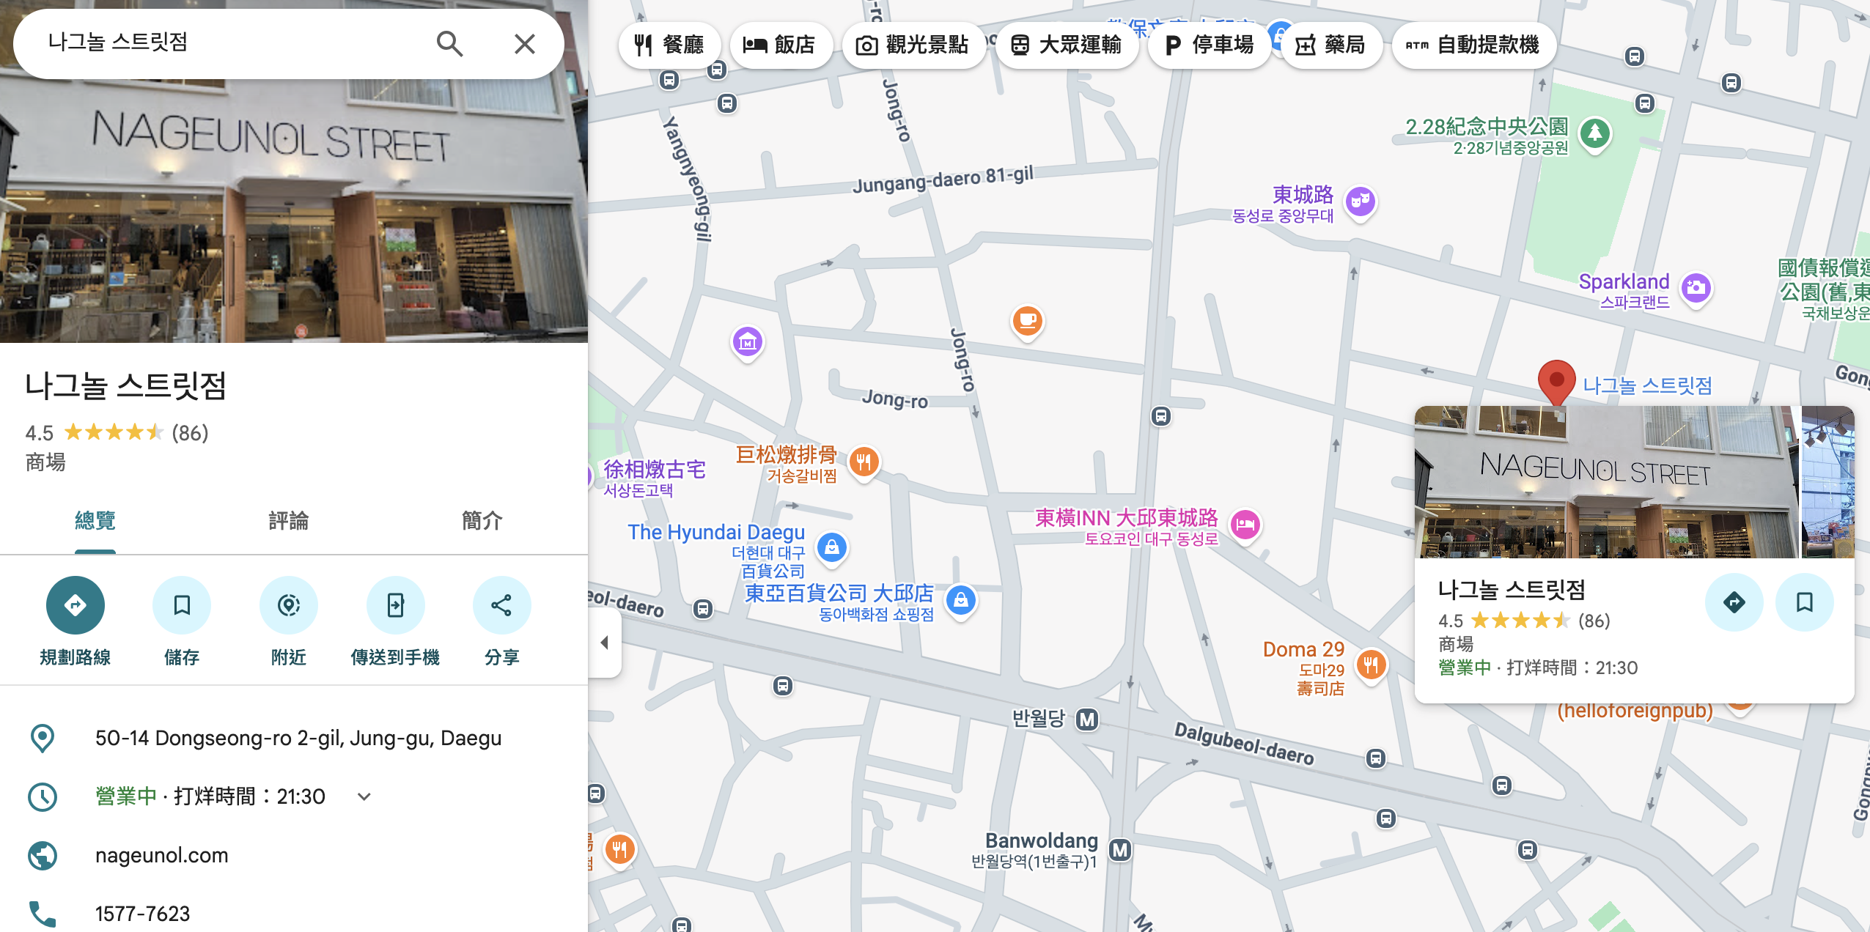The height and width of the screenshot is (932, 1870).
Task: Switch to the 簡介 about tab
Action: [482, 521]
